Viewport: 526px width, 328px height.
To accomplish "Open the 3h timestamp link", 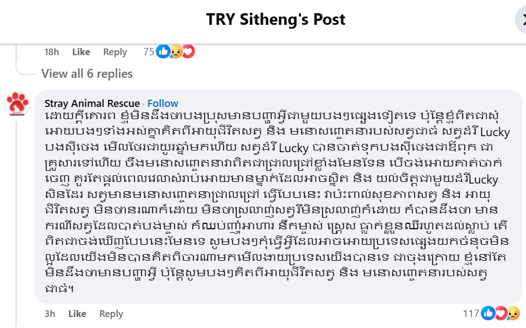I will point(50,314).
